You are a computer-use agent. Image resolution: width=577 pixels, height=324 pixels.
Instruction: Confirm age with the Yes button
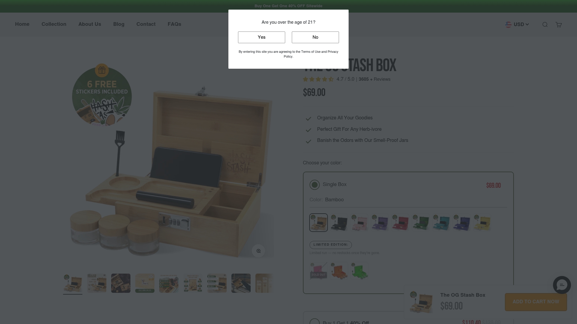coord(261,37)
